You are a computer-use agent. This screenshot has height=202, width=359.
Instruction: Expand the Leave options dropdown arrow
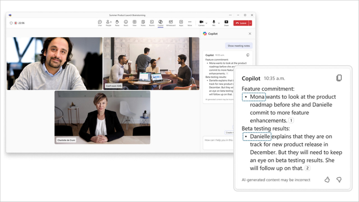[250, 23]
